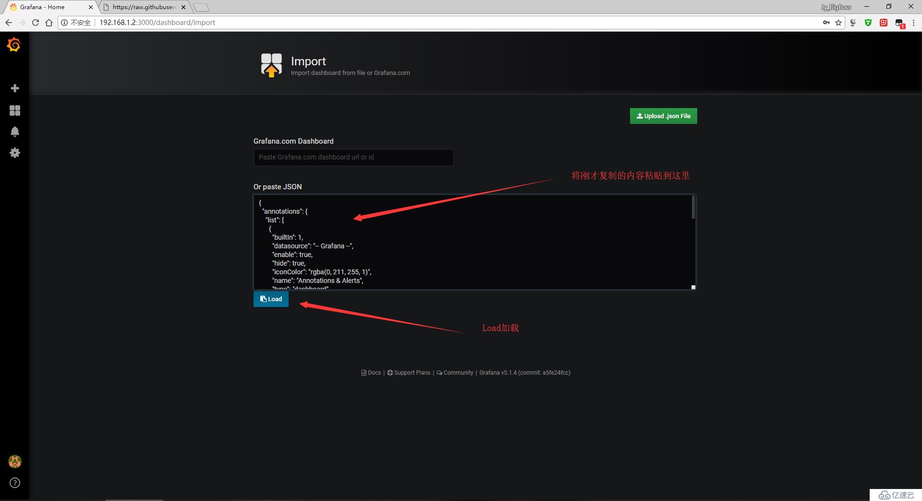
Task: Open the Configuration gear icon in sidebar
Action: [15, 153]
